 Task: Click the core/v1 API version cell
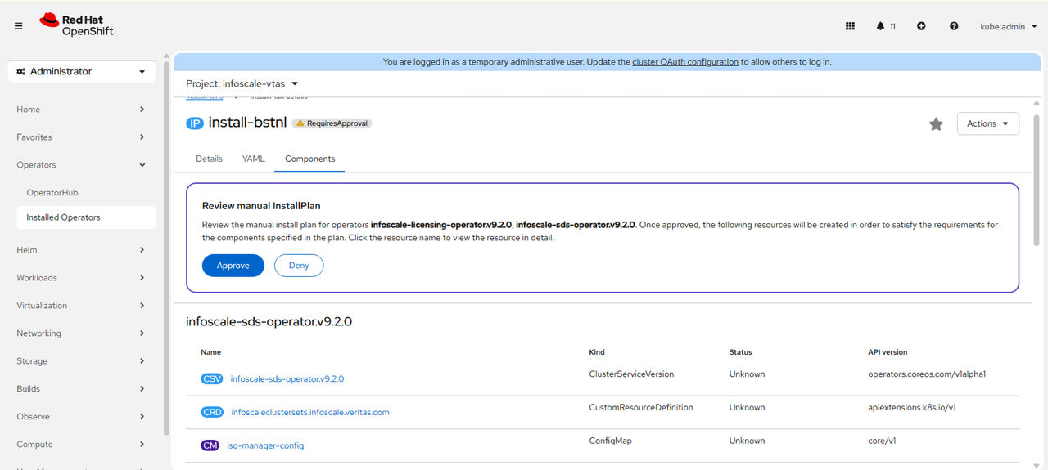tap(882, 441)
